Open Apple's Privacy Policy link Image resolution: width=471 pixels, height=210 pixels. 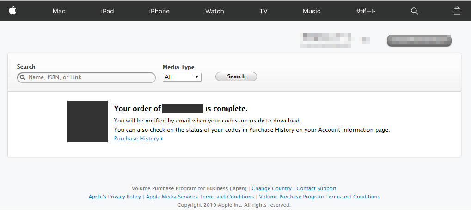(x=115, y=197)
